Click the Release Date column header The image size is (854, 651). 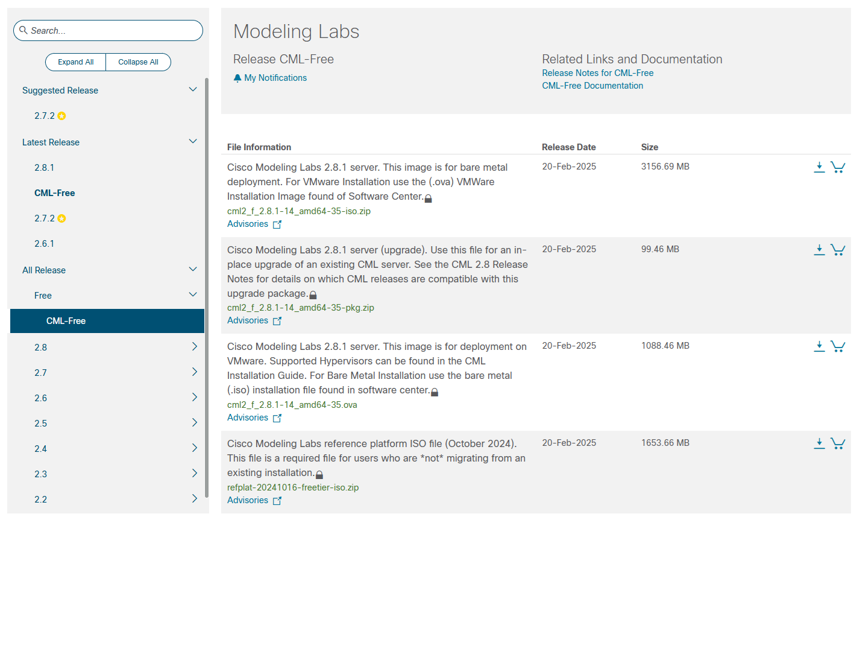(569, 147)
